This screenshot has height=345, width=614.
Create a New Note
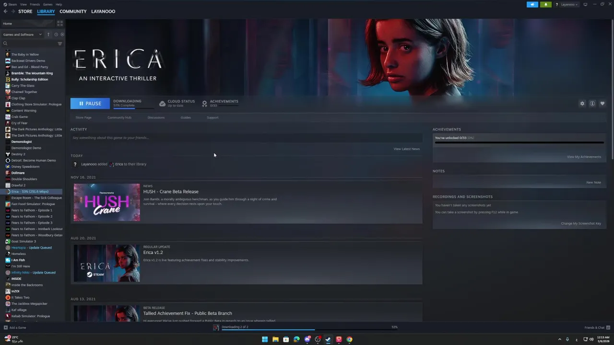pyautogui.click(x=593, y=183)
